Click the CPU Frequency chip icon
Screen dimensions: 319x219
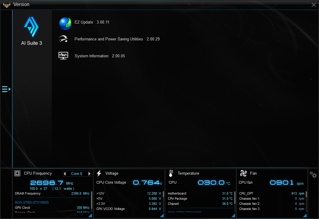click(17, 173)
